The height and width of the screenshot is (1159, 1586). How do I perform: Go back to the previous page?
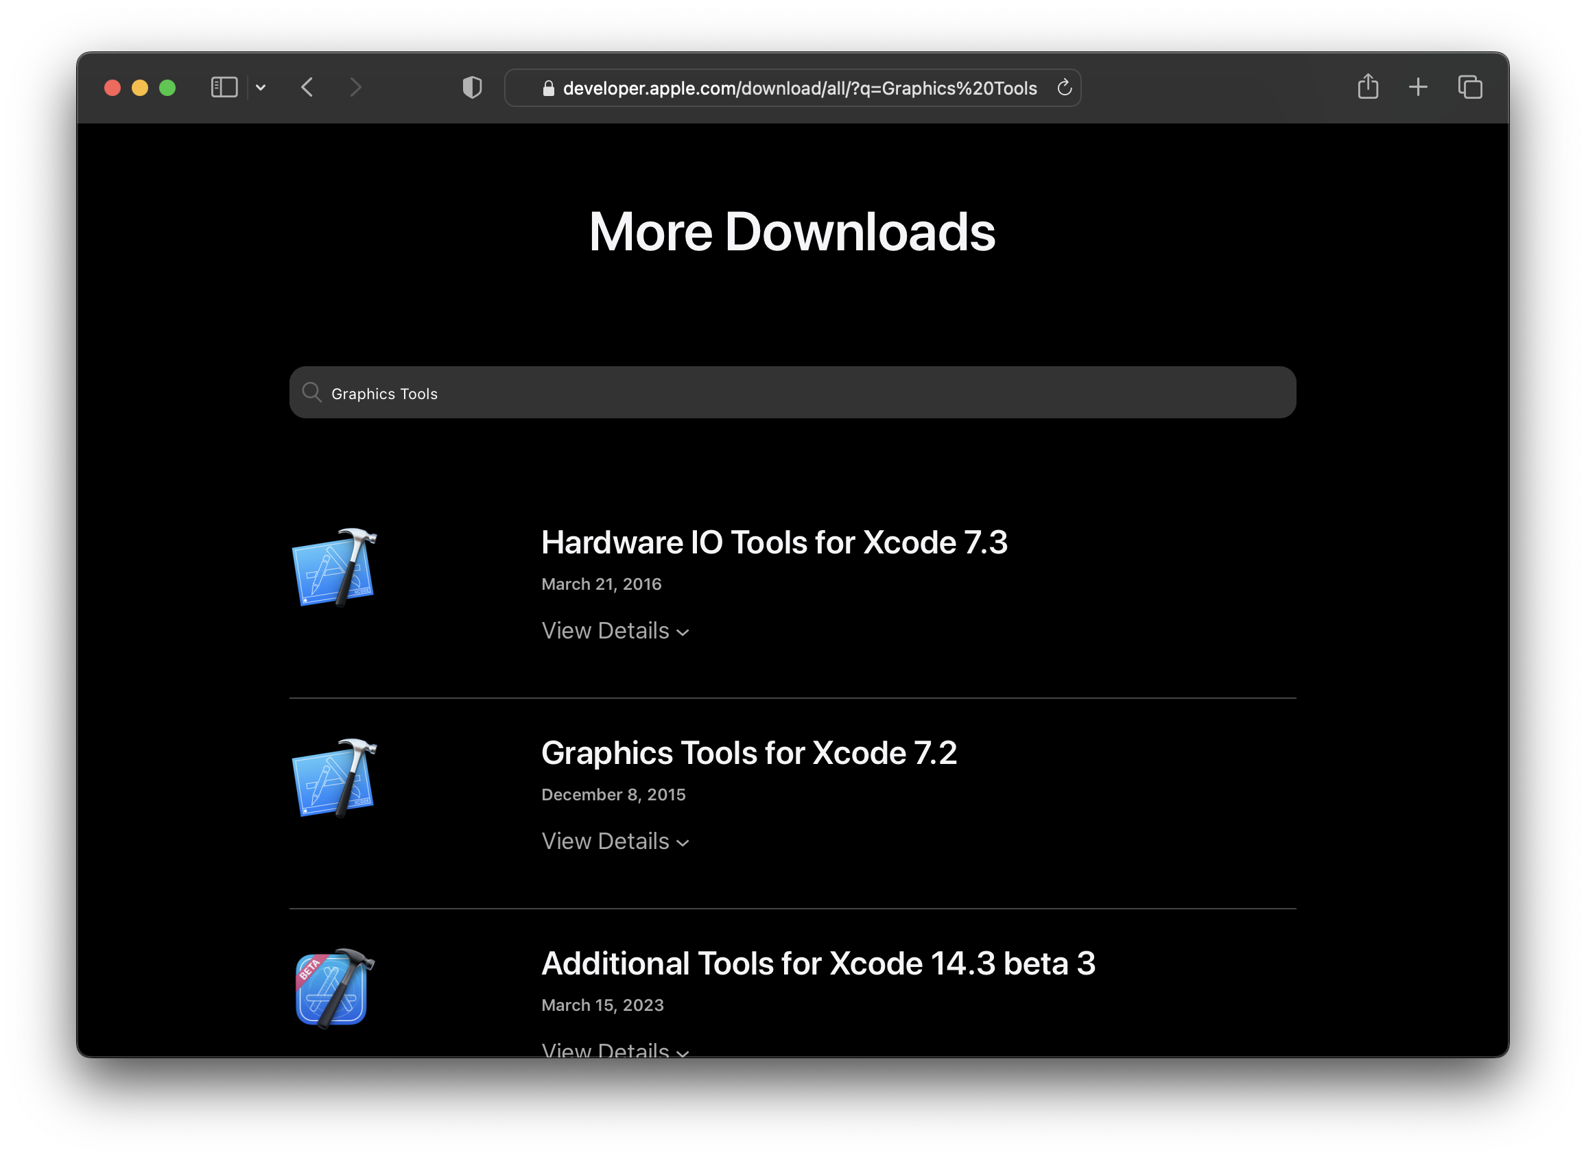pyautogui.click(x=307, y=88)
